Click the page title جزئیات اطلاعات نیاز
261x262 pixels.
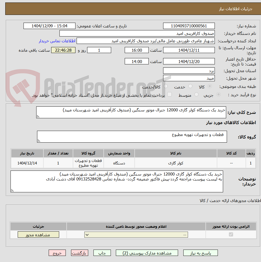coord(236,9)
